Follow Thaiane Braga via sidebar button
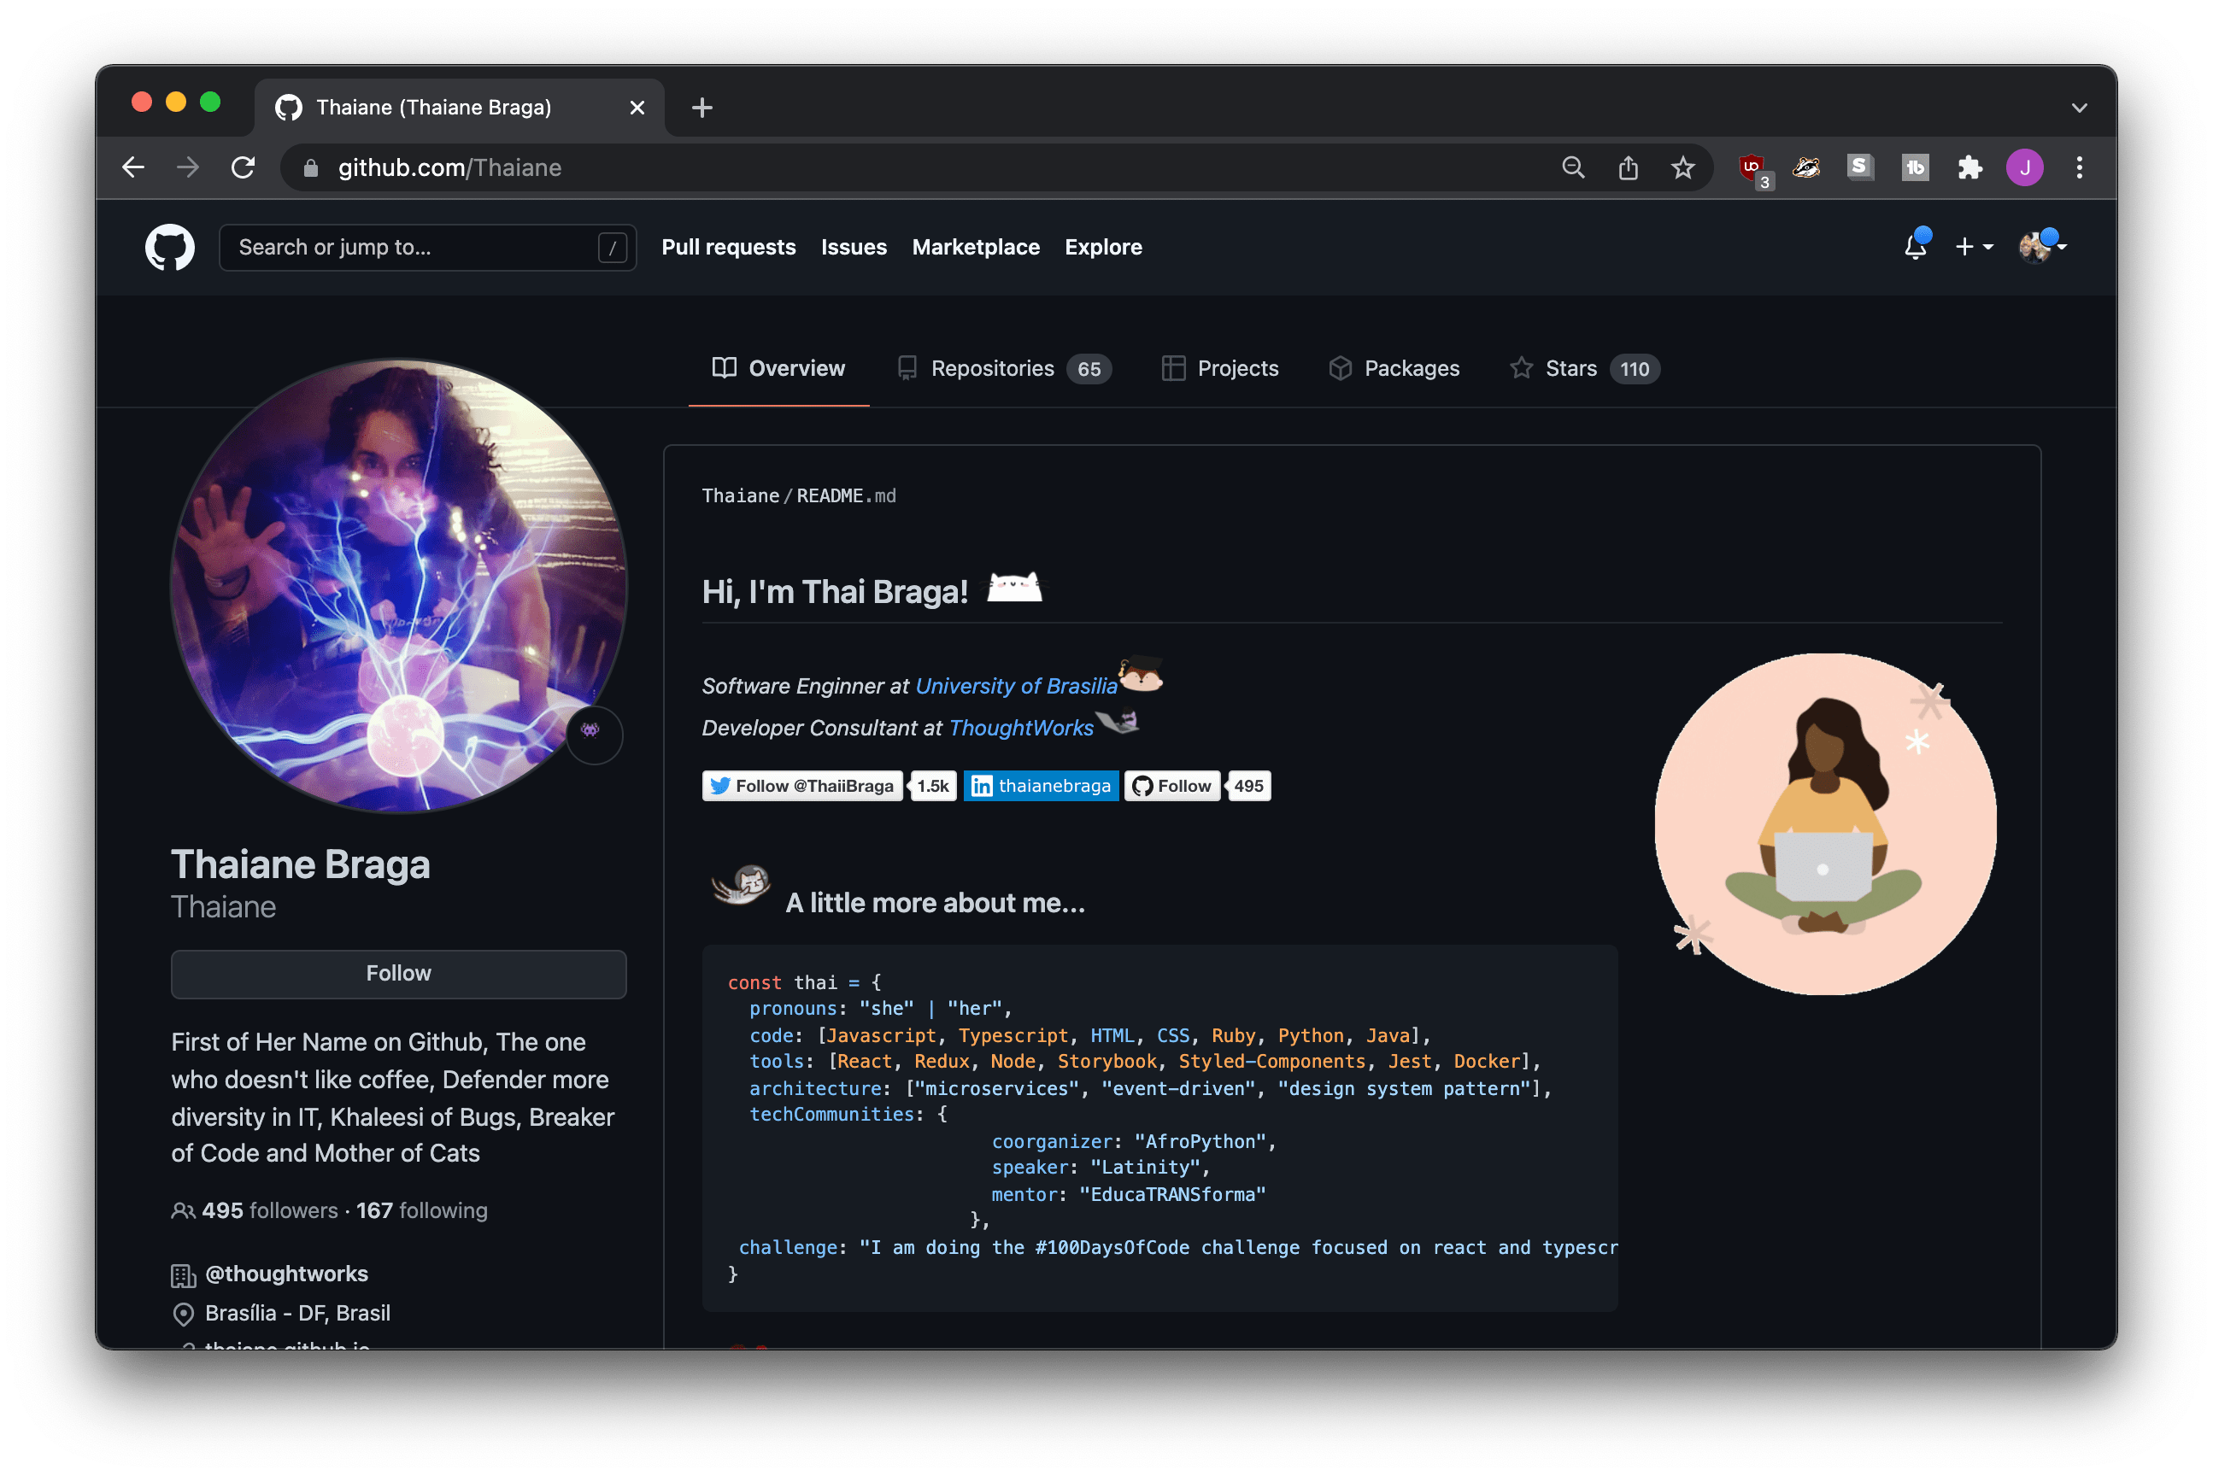Screen dimensions: 2213x1476 [x=398, y=974]
